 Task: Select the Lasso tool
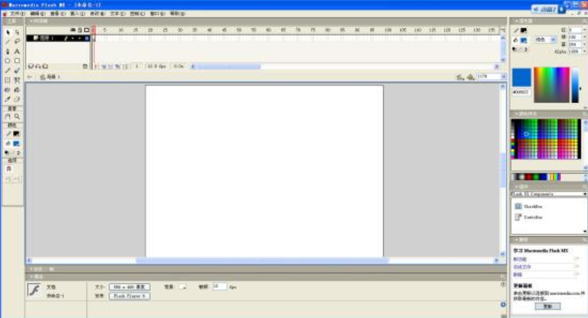[17, 42]
